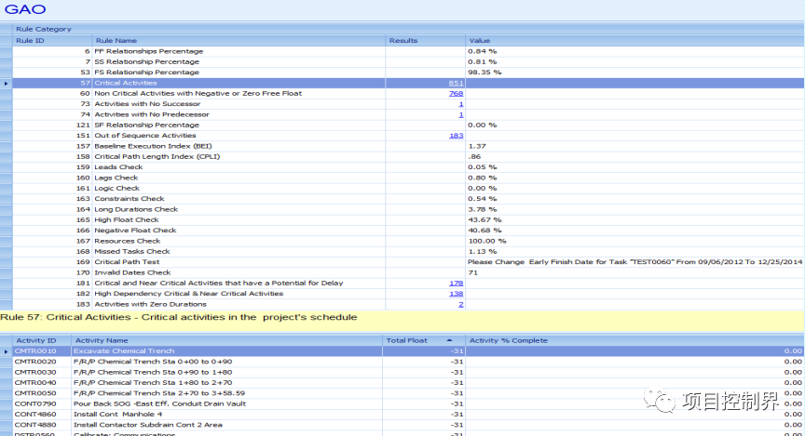
Task: Sort by the Total Float column header
Action: [x=424, y=340]
